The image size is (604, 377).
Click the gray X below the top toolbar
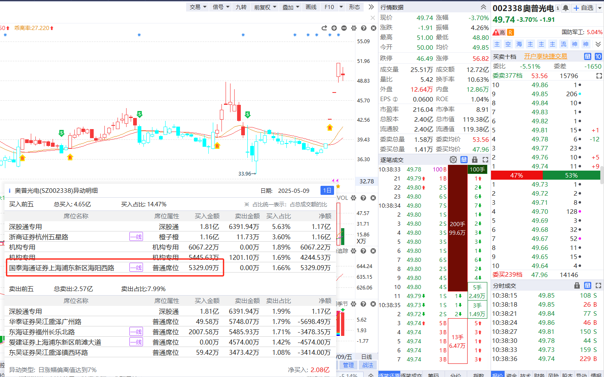(x=373, y=18)
